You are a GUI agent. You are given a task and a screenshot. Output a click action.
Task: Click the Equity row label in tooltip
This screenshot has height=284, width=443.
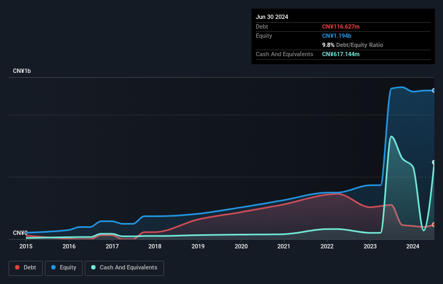tap(264, 36)
